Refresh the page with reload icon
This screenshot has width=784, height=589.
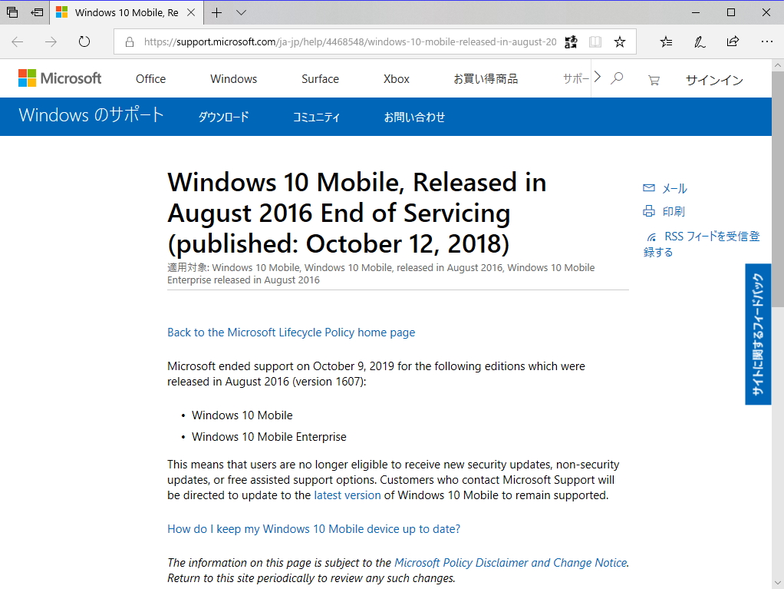click(x=84, y=41)
